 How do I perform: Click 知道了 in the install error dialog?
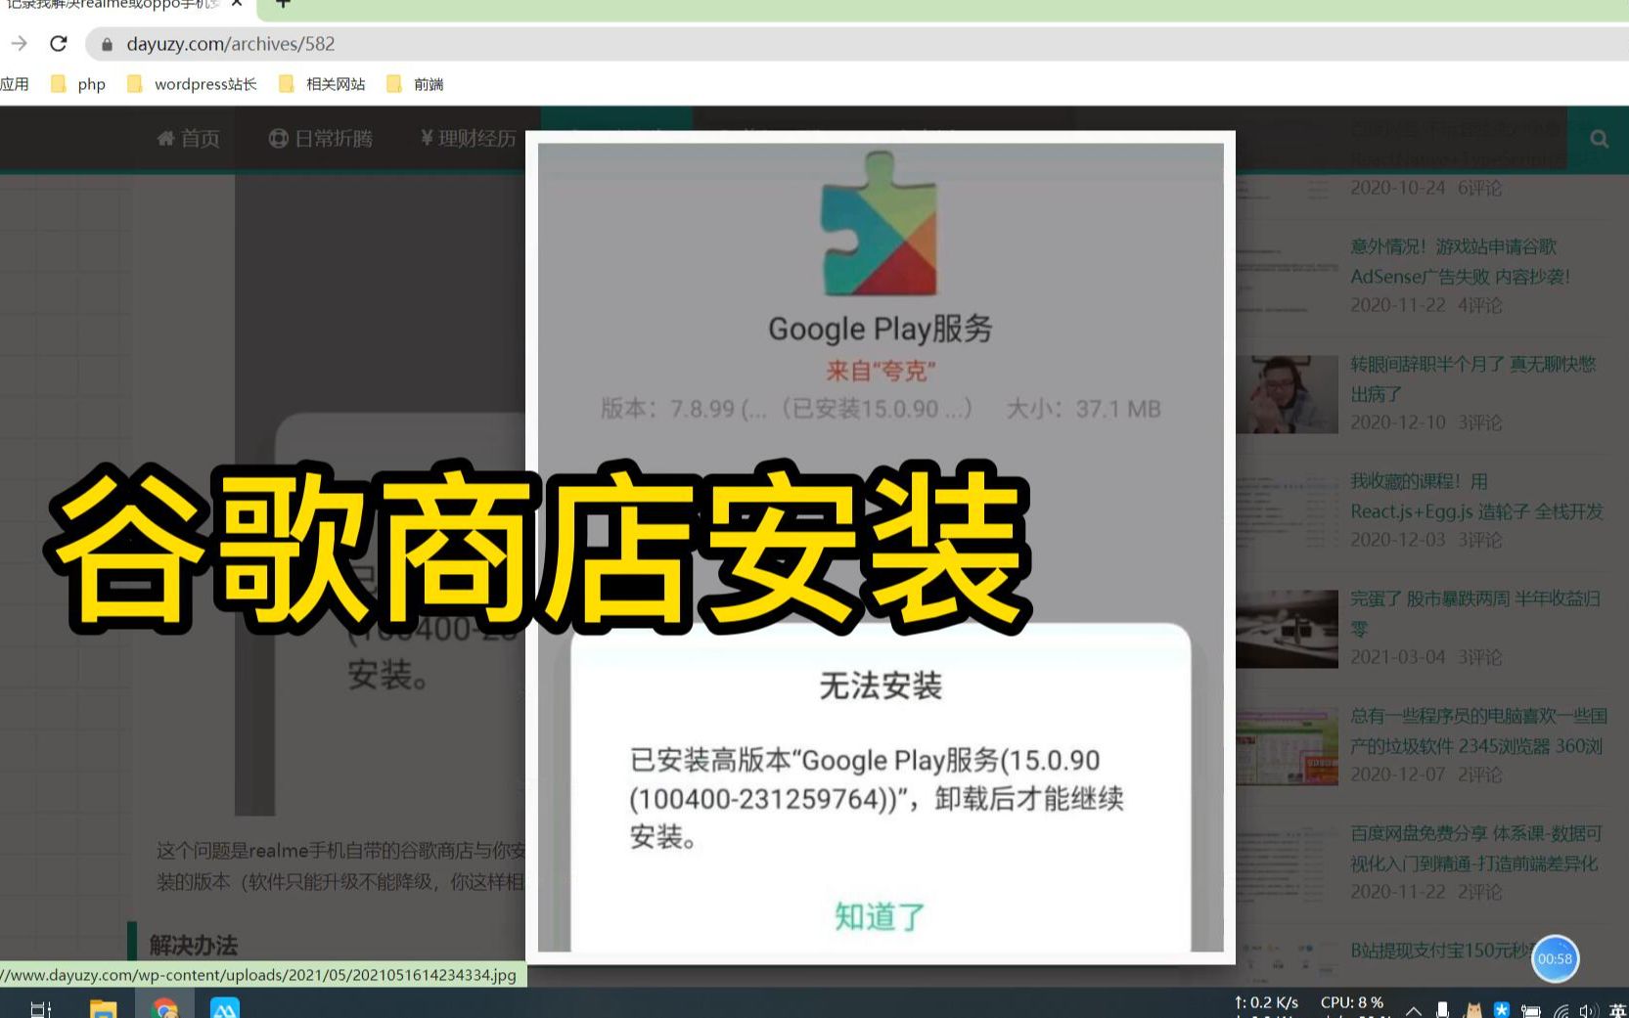point(880,916)
